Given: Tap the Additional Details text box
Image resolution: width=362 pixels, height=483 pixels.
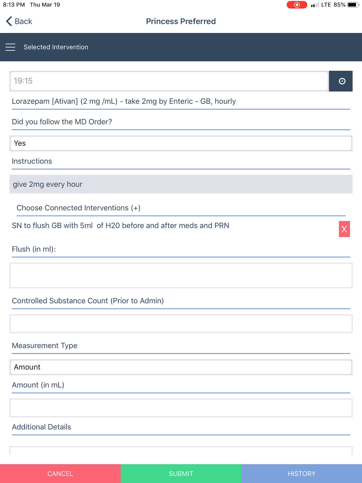Looking at the screenshot, I should (x=181, y=451).
